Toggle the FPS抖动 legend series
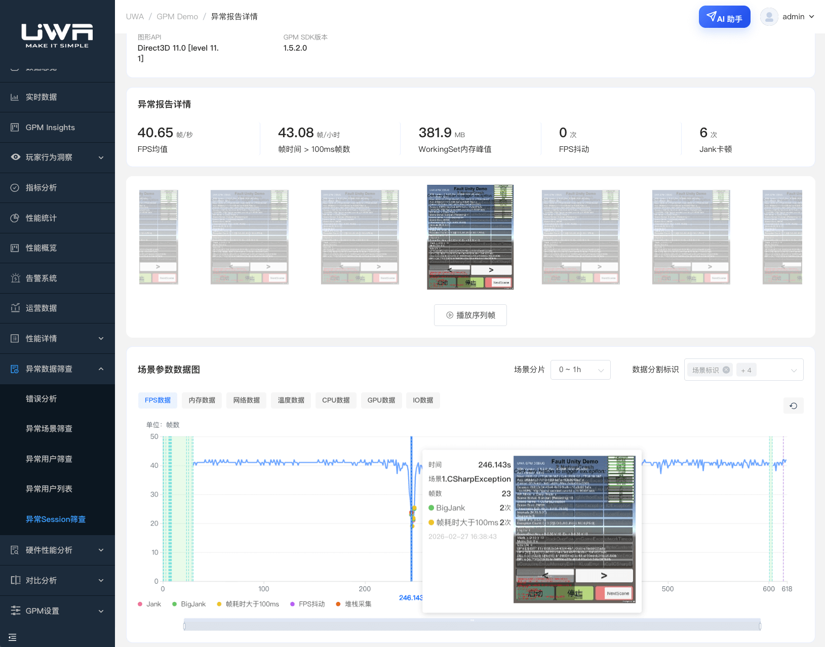 click(x=307, y=604)
